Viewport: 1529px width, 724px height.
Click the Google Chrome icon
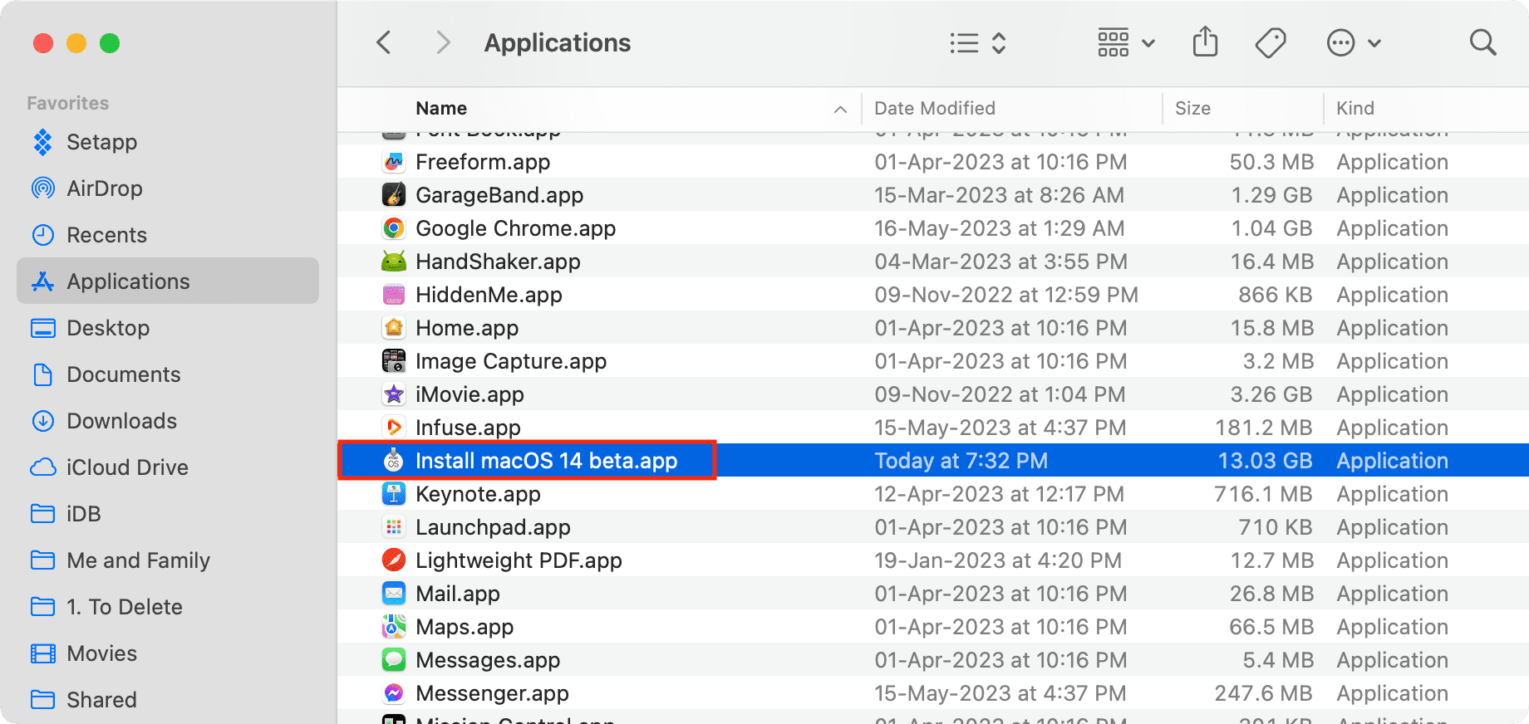tap(394, 228)
